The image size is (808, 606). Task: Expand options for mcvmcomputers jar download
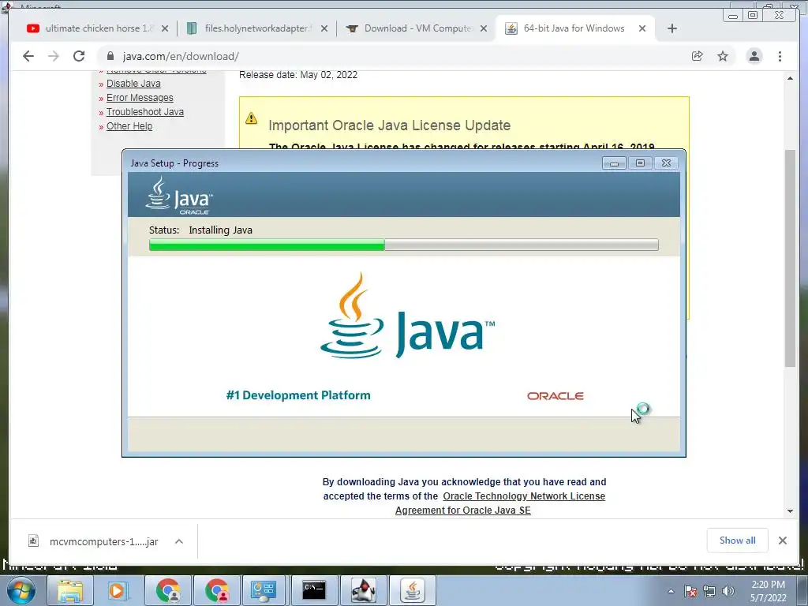[x=179, y=541]
